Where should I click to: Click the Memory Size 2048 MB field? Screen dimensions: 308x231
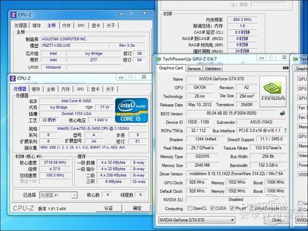[202, 165]
